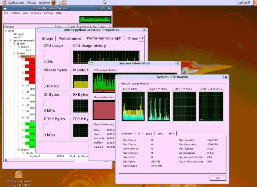Open window menu icon of Linux Process Explorer
The image size is (257, 187).
tap(5, 8)
